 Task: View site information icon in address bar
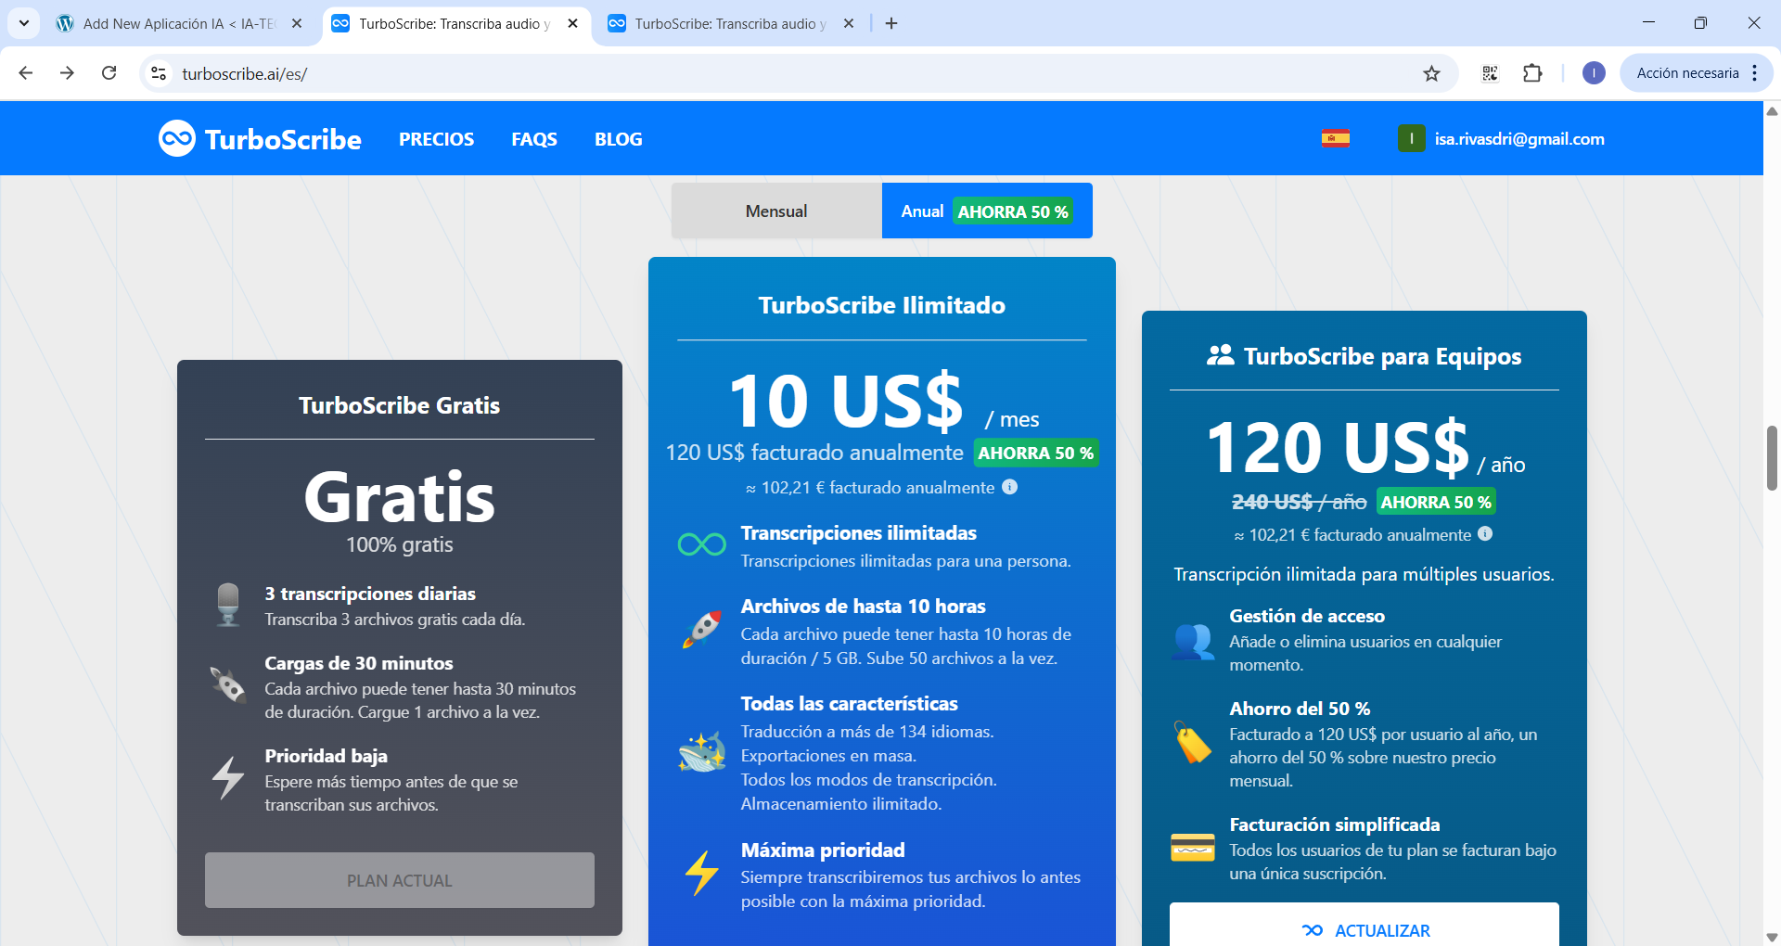(x=159, y=73)
